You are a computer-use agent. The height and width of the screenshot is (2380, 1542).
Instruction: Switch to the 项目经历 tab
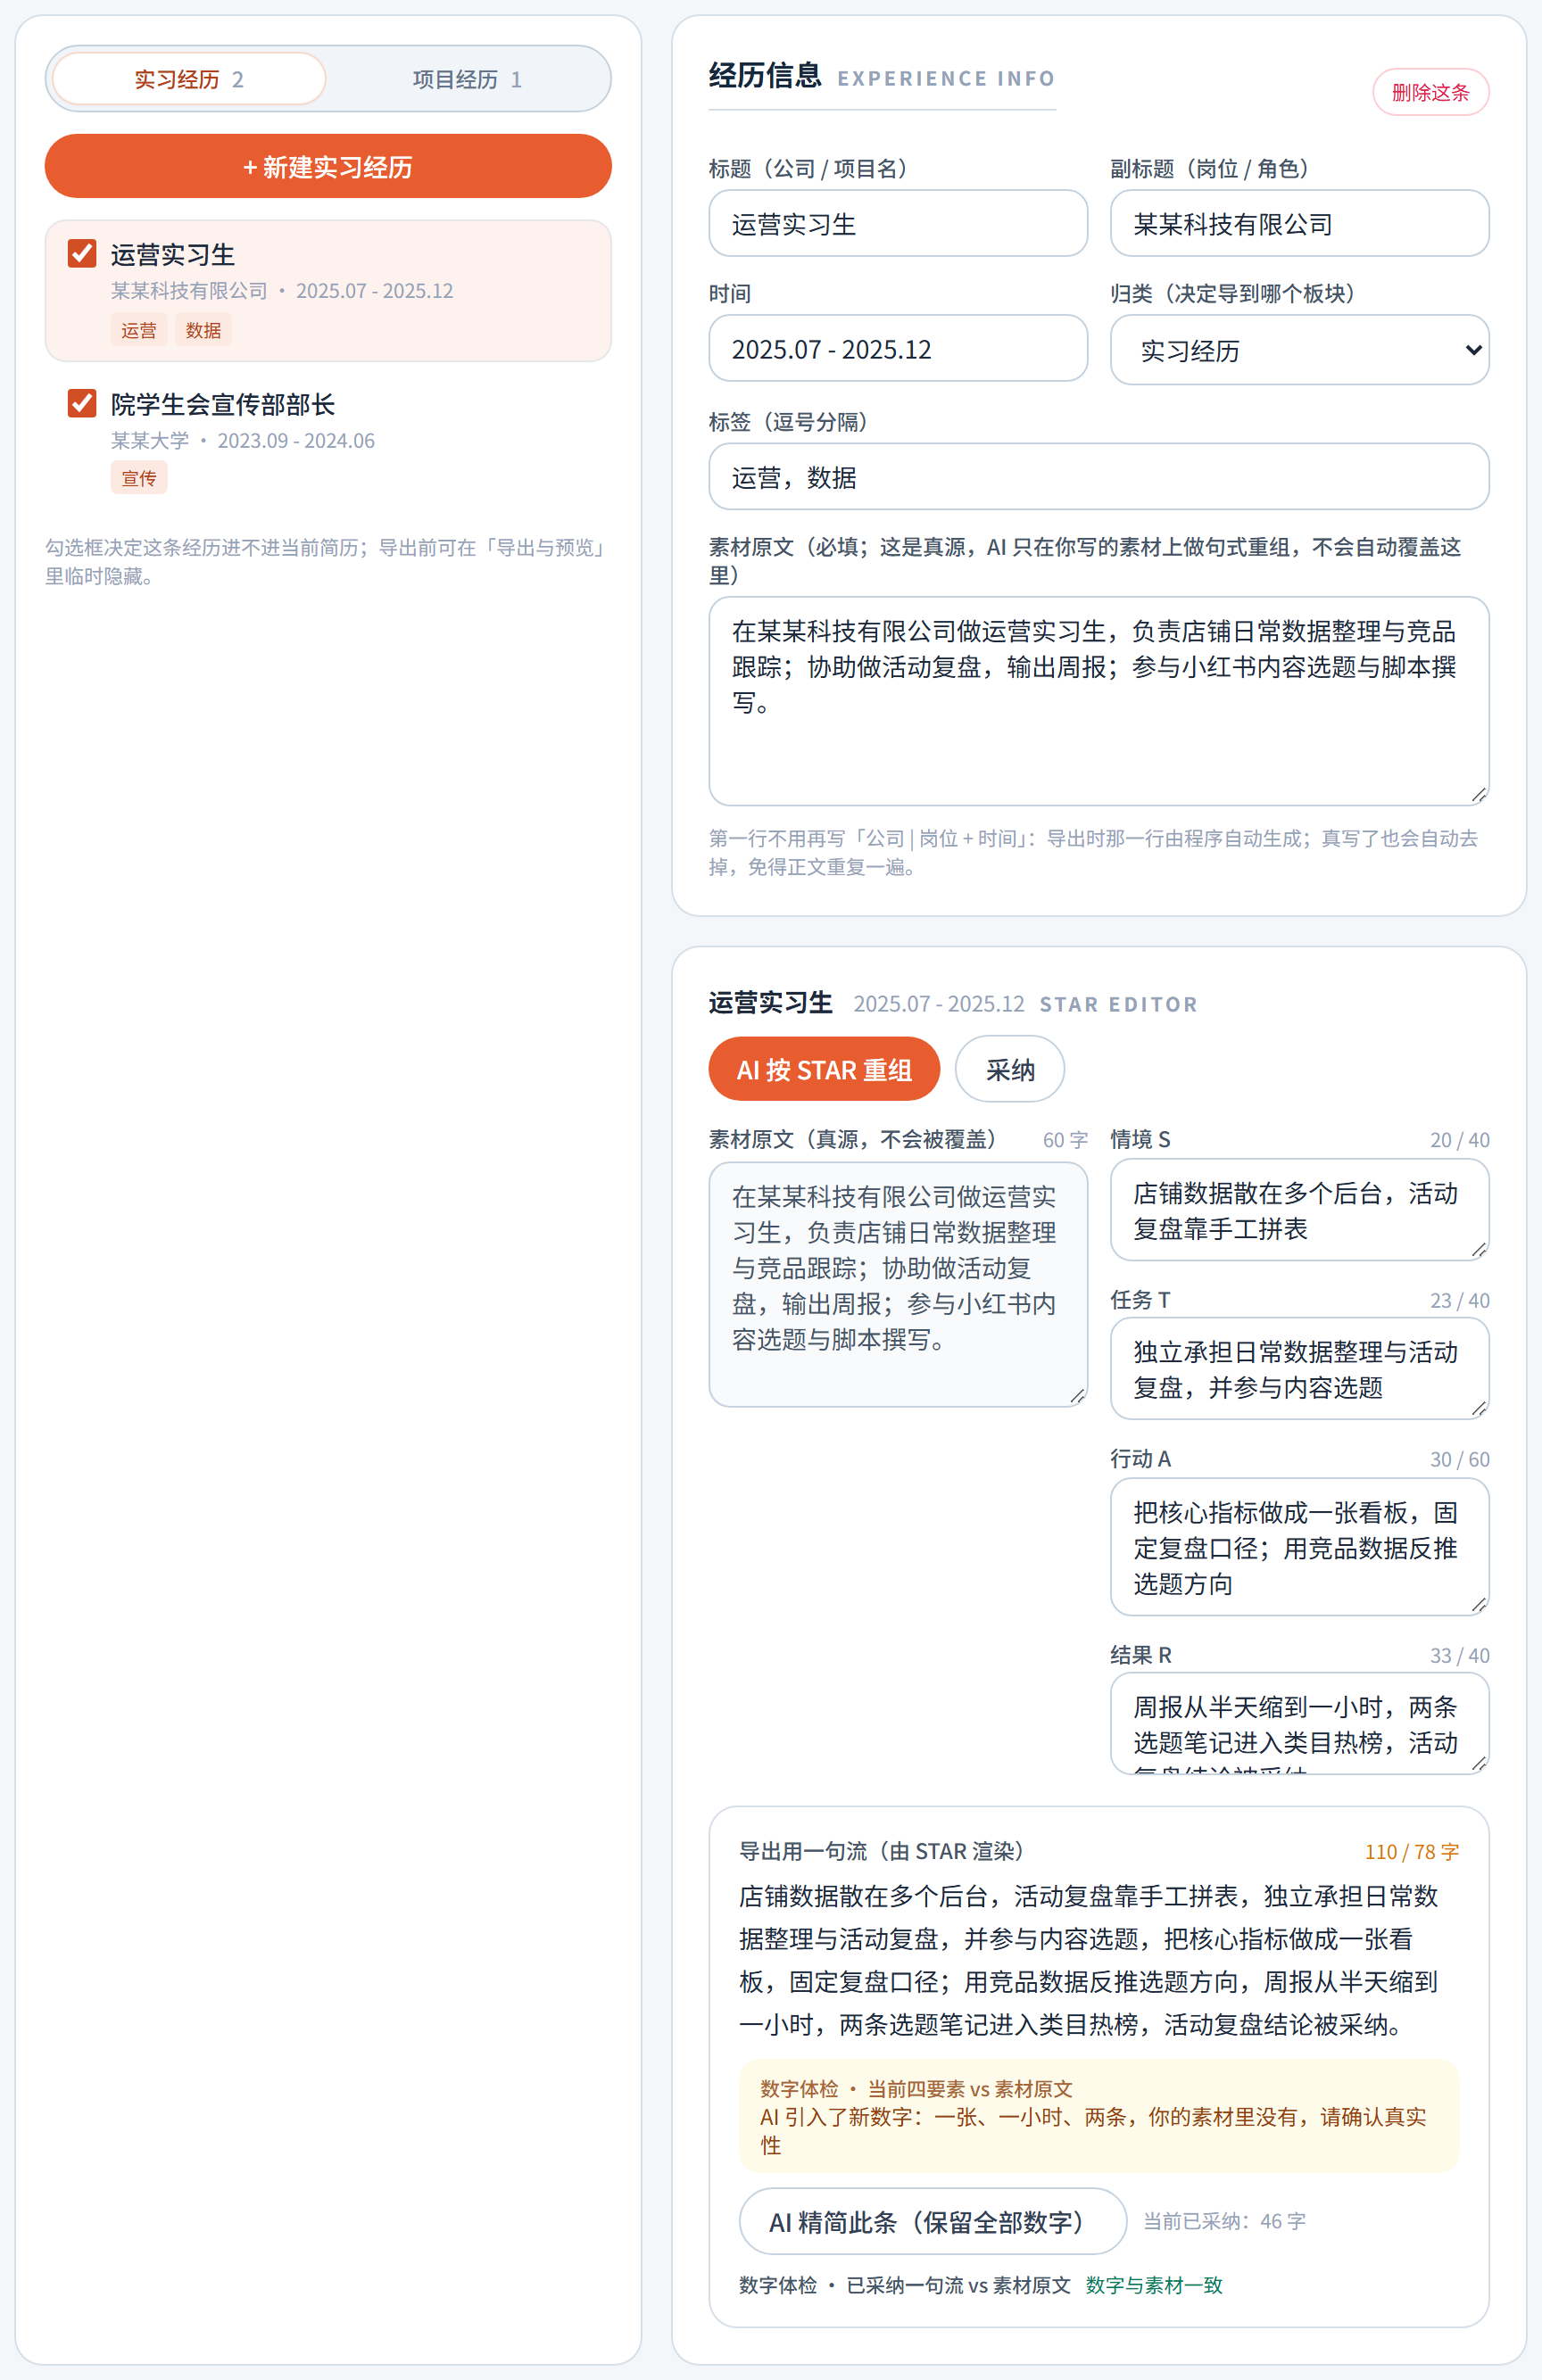(x=468, y=79)
